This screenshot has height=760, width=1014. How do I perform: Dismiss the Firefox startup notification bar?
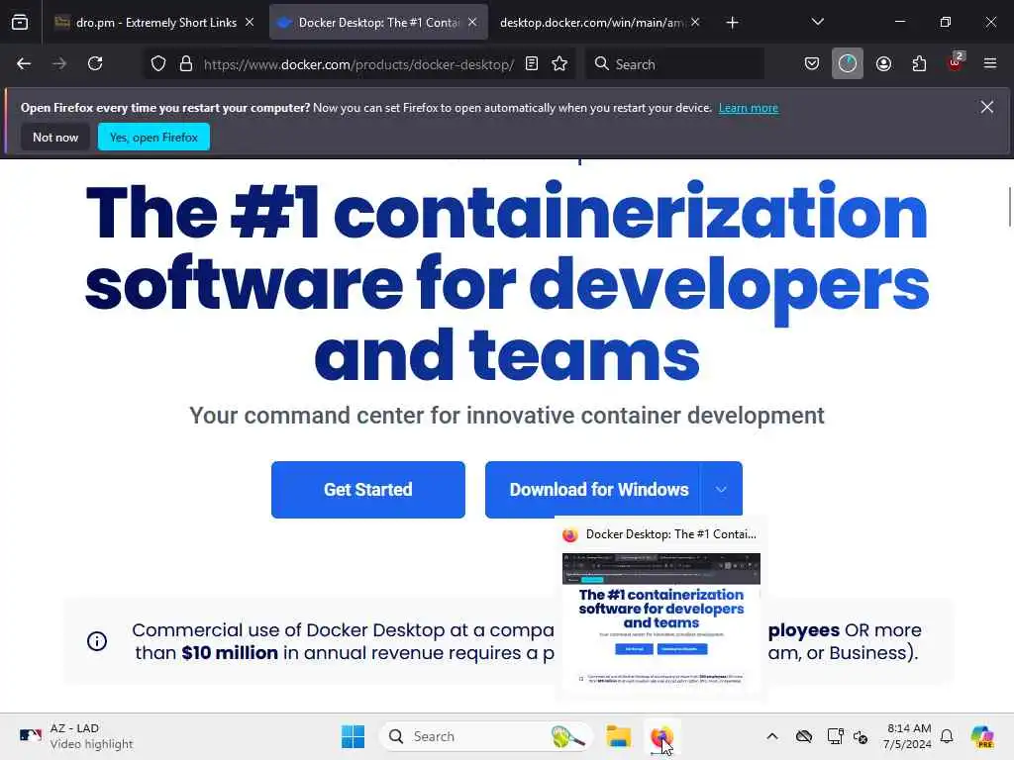pos(987,107)
